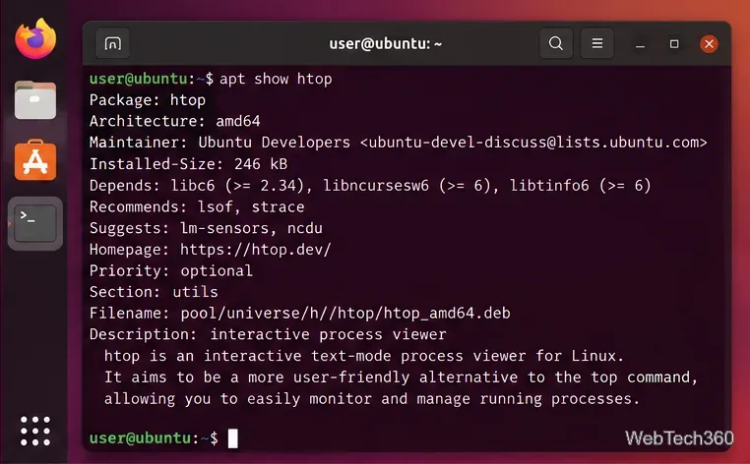Viewport: 750px width, 464px height.
Task: Select the Terminal icon in dock
Action: tap(35, 223)
